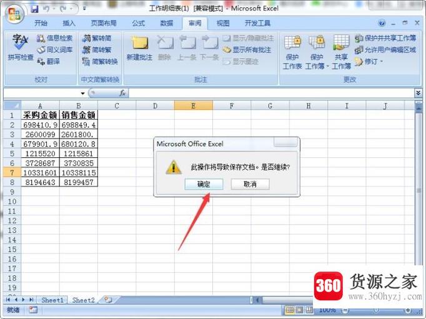The height and width of the screenshot is (319, 426).
Task: Click 保护并共享工作簿
Action: click(385, 38)
